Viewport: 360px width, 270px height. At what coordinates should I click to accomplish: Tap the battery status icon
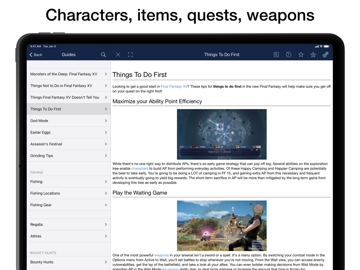click(327, 46)
